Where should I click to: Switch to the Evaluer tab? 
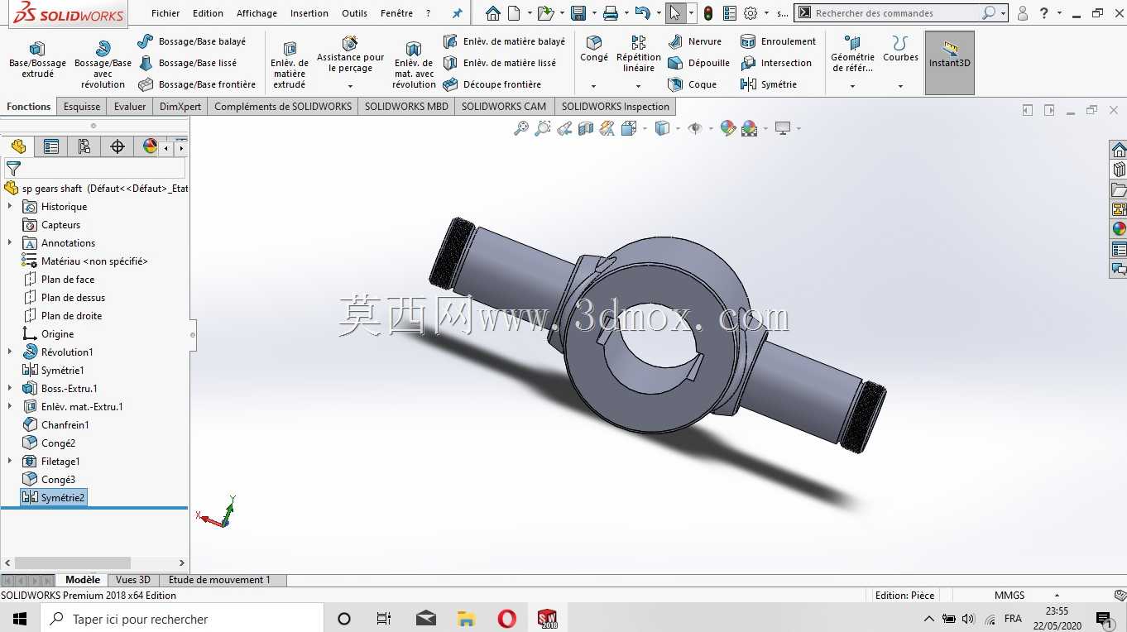(130, 107)
